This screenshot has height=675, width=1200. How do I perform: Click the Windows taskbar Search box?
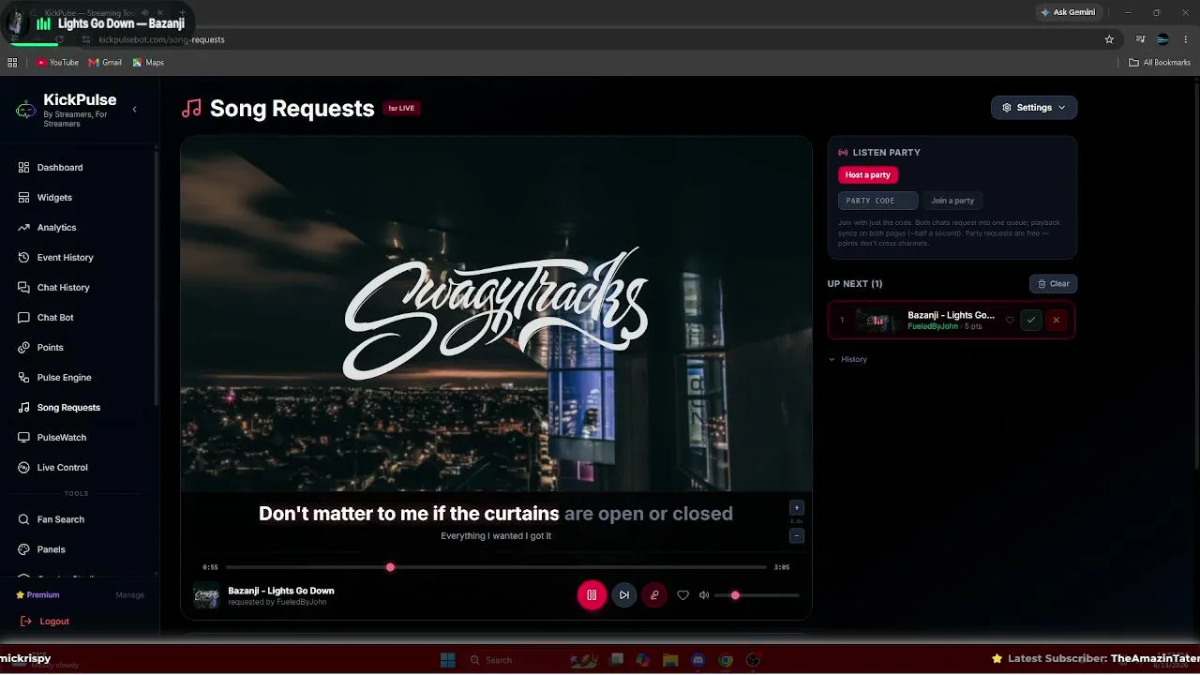pyautogui.click(x=513, y=660)
